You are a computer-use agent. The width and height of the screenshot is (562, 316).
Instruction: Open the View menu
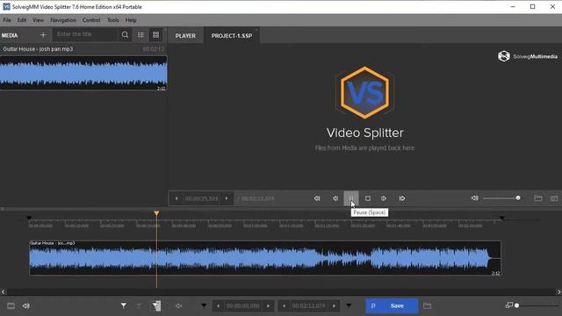point(38,20)
